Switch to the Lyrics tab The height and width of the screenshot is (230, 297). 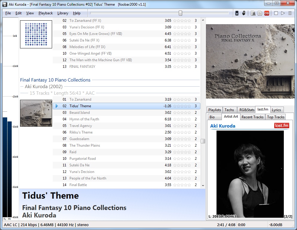click(276, 110)
